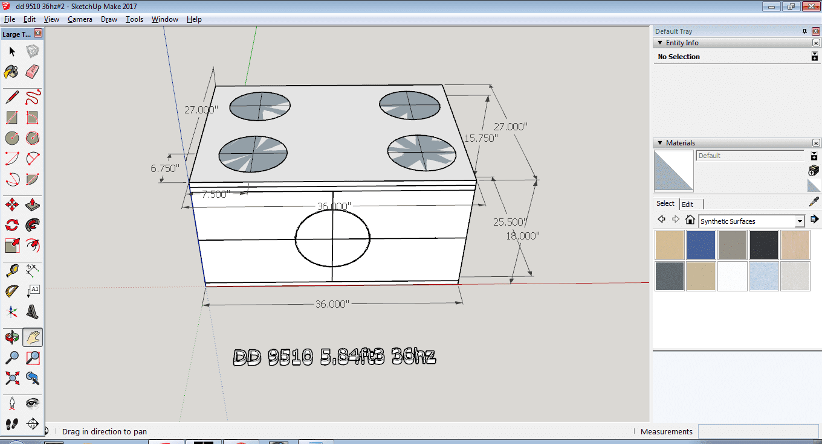Open the File menu

pos(10,19)
